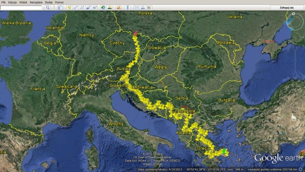Select the Add Image Overlay tool
305x172 pixels.
[x=88, y=7]
